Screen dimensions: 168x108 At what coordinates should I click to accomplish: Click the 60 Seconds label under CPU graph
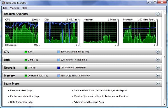11,45
